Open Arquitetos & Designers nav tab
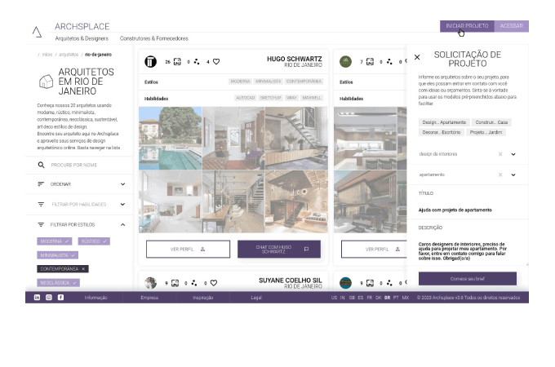 coord(82,38)
